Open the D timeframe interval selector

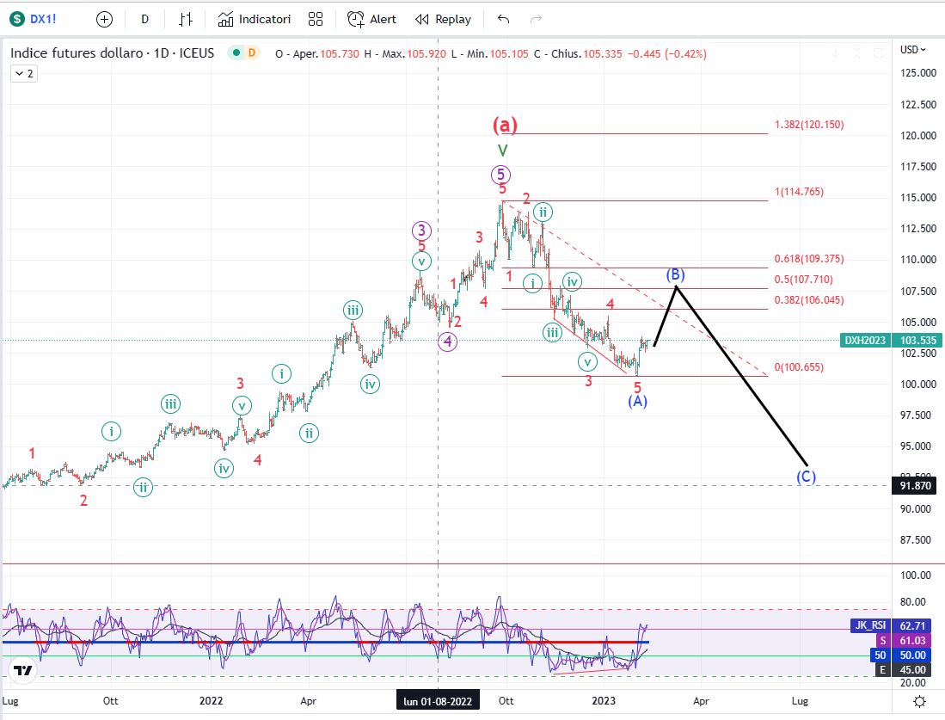click(x=144, y=19)
